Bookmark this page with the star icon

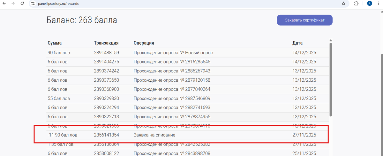coord(343,4)
